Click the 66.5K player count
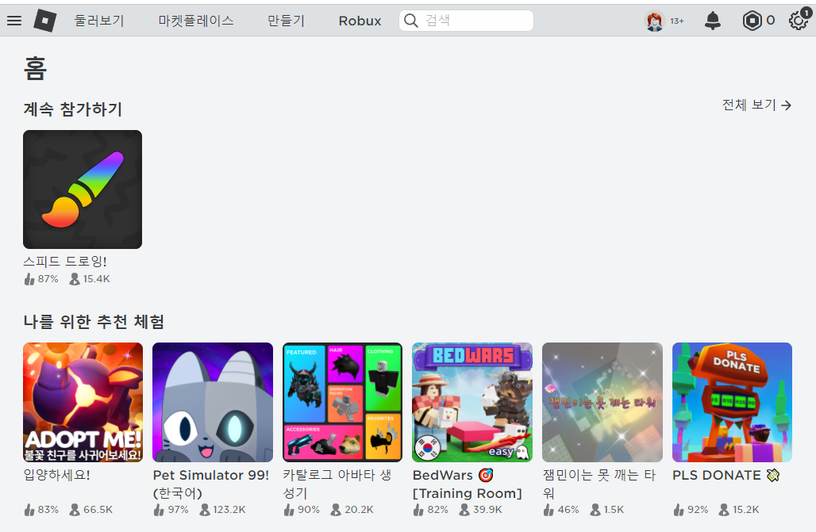816x532 pixels. tap(90, 510)
